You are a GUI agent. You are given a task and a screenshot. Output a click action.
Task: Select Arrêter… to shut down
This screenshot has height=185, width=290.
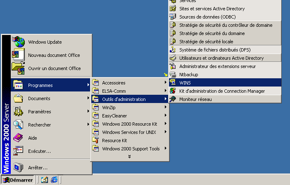point(51,168)
